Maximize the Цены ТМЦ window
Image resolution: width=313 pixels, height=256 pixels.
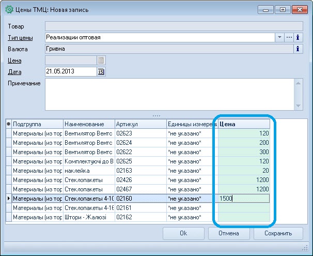tap(283, 10)
